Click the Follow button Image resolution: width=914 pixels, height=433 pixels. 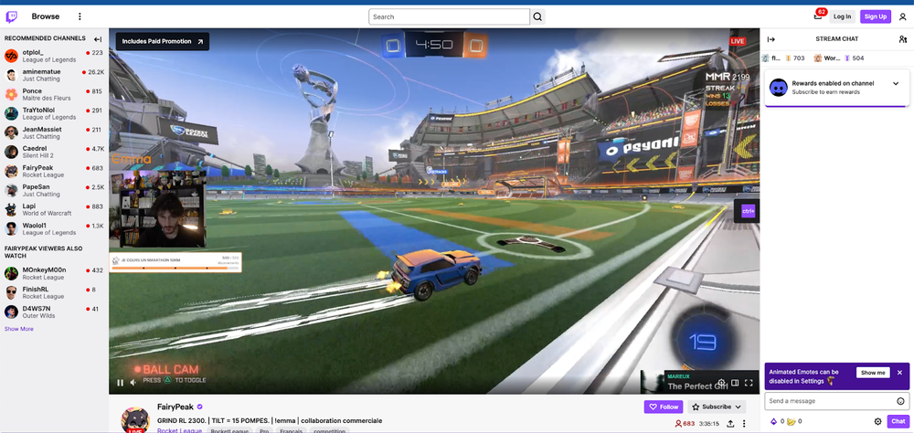coord(664,407)
